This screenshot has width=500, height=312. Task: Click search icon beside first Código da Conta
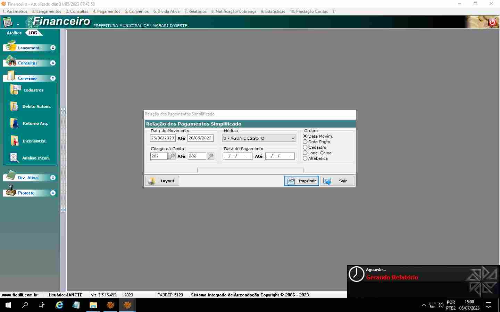click(172, 156)
